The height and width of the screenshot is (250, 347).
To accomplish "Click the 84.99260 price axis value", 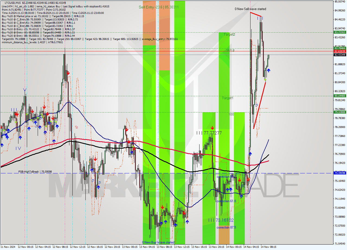I will [340, 11].
